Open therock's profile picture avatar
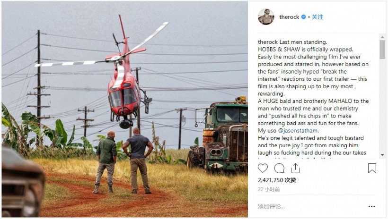Viewport: 388px width, 219px height. point(266,17)
